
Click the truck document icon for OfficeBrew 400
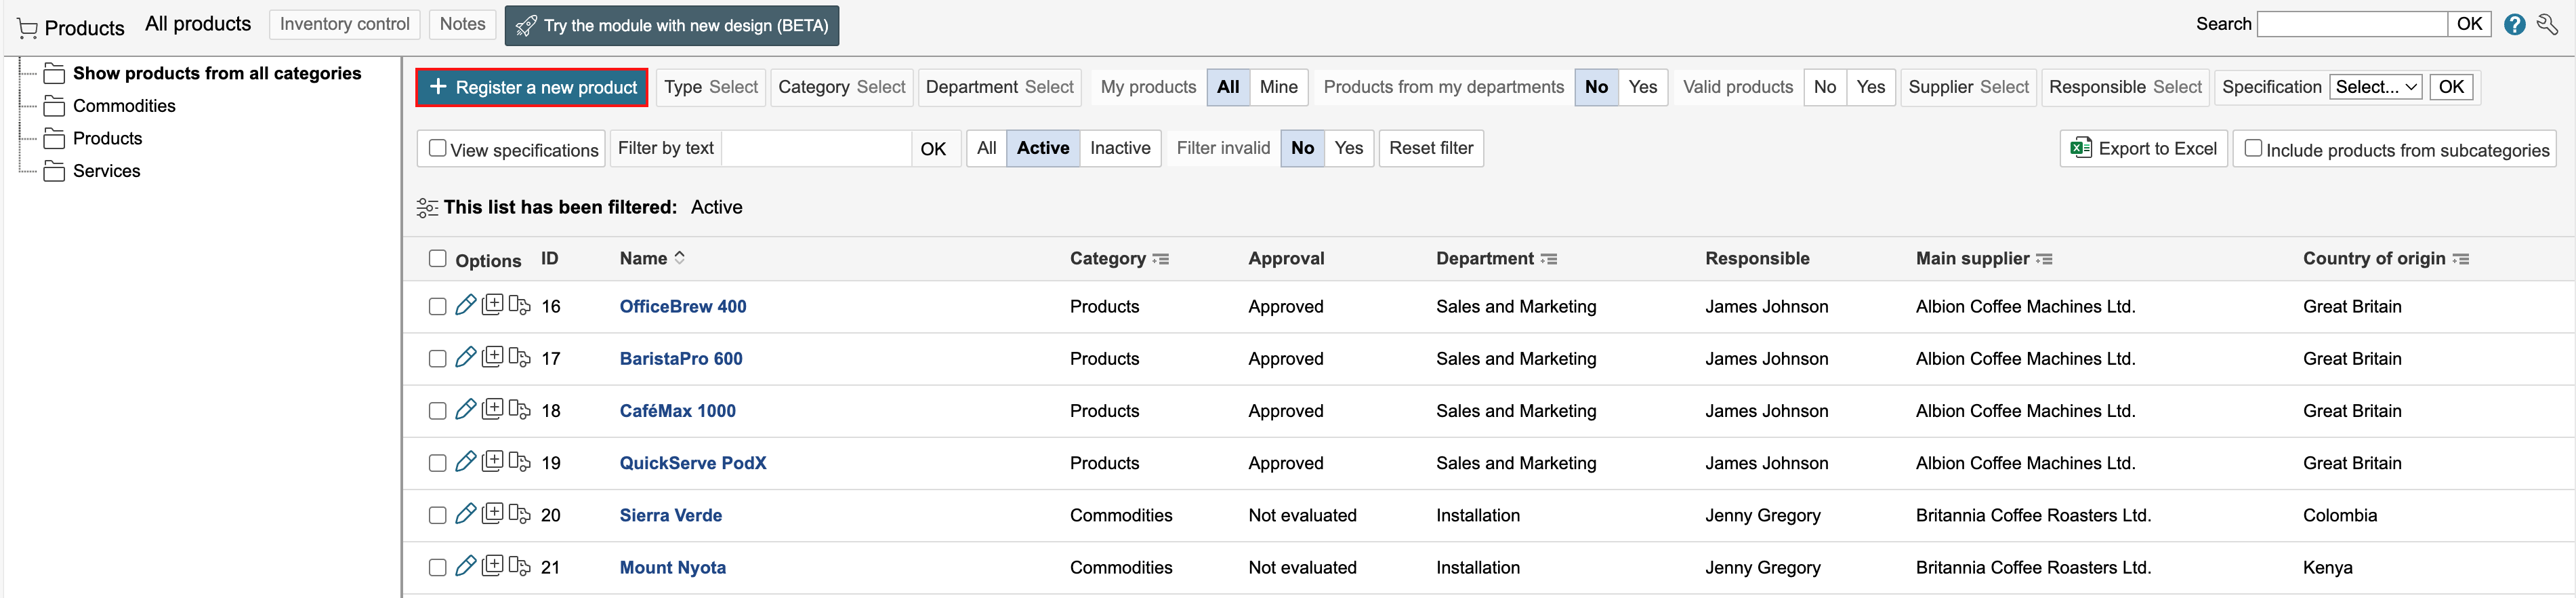[x=519, y=305]
